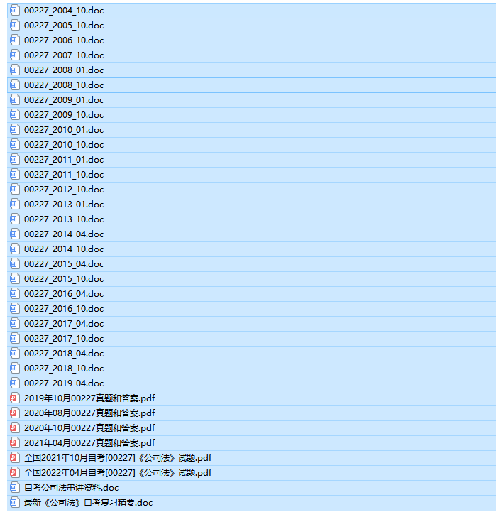Select the name text 自考公司法串讲资料.doc
Viewport: 496px width, 512px height.
pos(71,488)
